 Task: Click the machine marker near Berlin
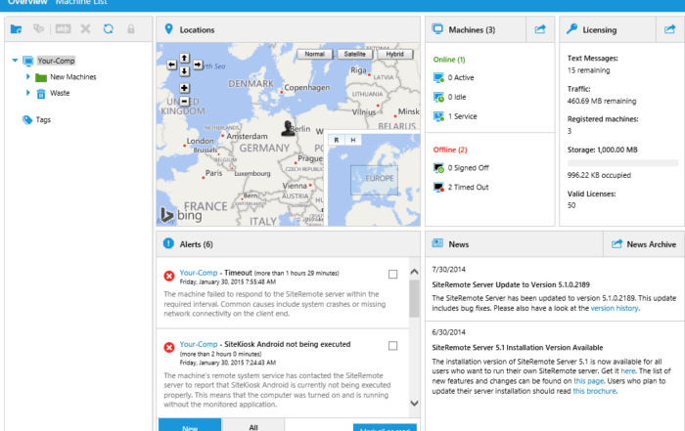click(288, 128)
